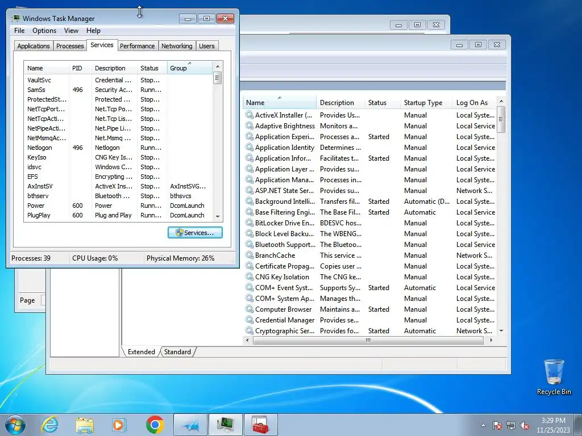Click gear icon of CNG Key Isolation
The height and width of the screenshot is (436, 582).
click(x=250, y=276)
